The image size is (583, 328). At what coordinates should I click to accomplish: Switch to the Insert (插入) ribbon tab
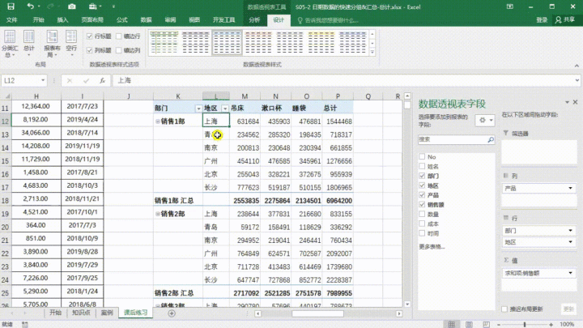[x=62, y=19]
